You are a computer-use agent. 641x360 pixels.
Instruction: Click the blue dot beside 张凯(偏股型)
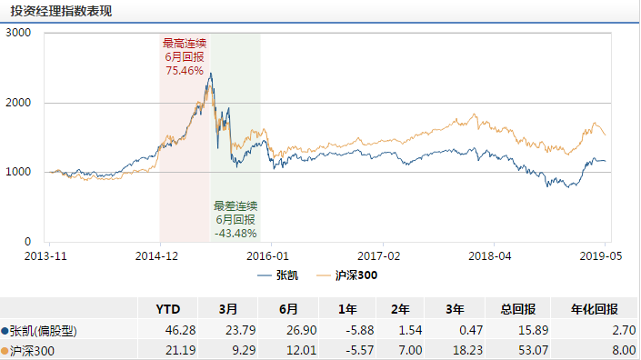pyautogui.click(x=5, y=331)
